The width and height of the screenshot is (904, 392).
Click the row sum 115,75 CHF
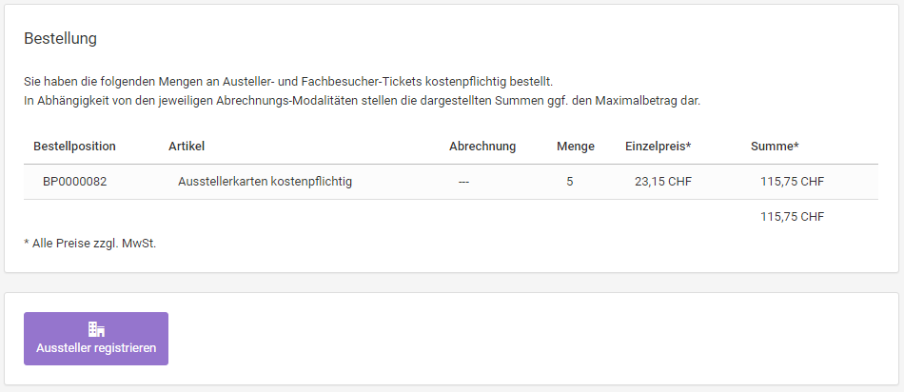click(792, 182)
